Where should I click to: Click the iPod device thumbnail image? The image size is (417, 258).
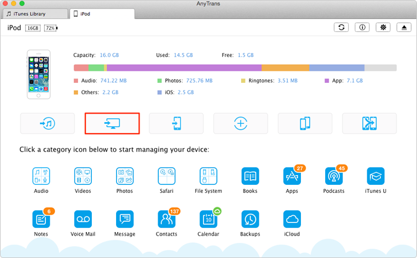tap(39, 74)
